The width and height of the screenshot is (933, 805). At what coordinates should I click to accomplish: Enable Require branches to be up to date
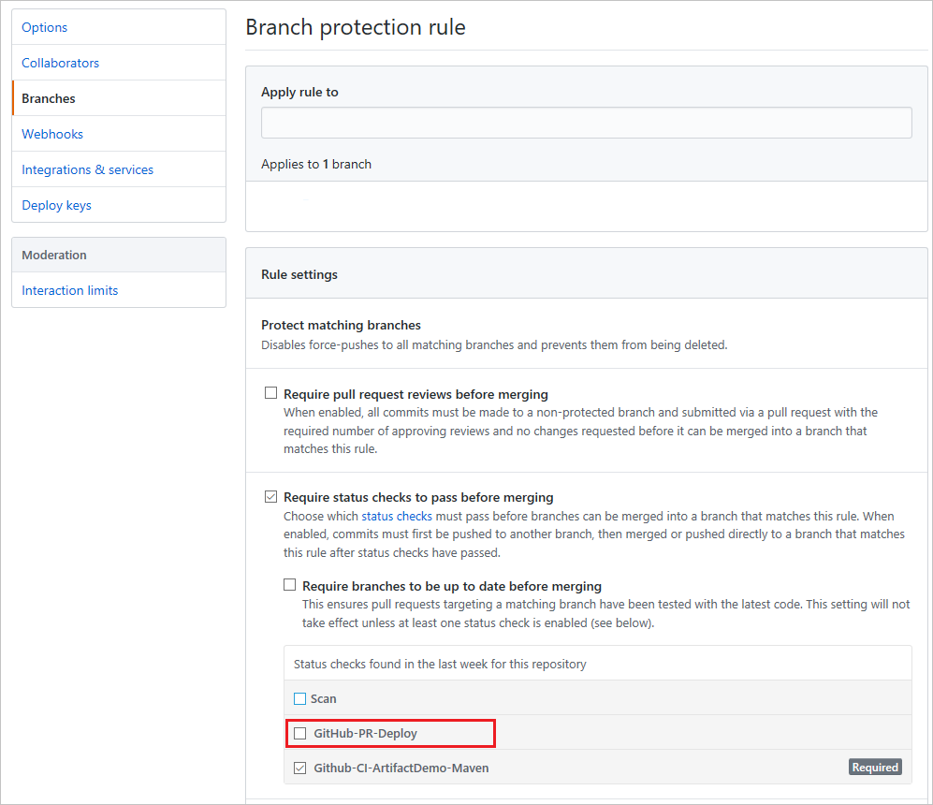[x=290, y=584]
